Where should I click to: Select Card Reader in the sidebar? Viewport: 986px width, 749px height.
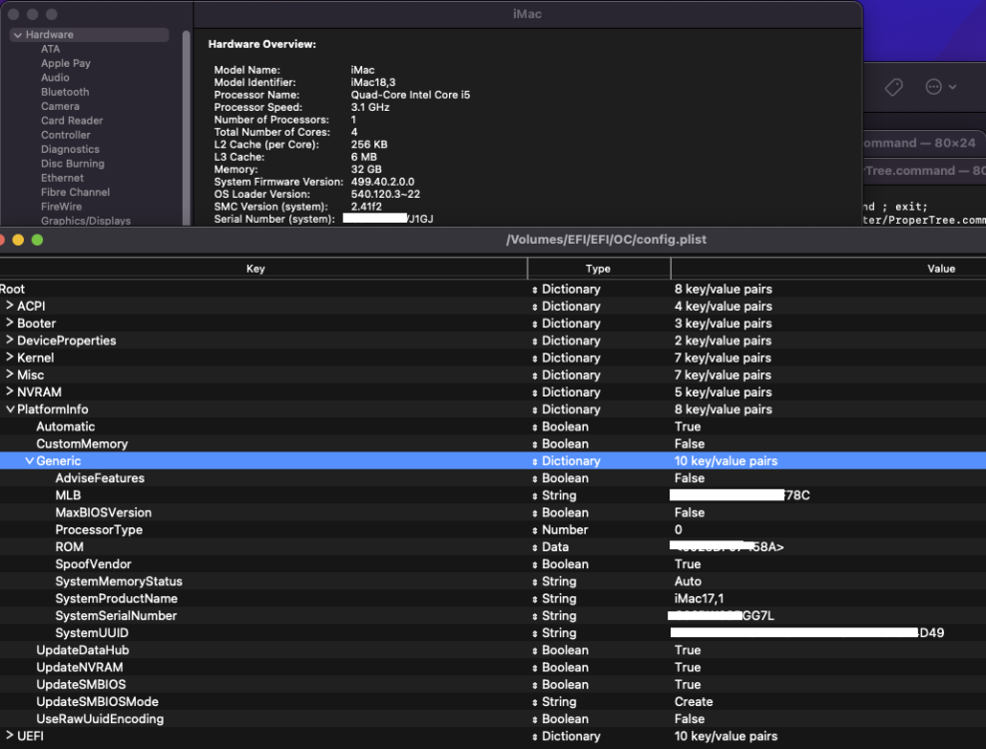pyautogui.click(x=72, y=120)
